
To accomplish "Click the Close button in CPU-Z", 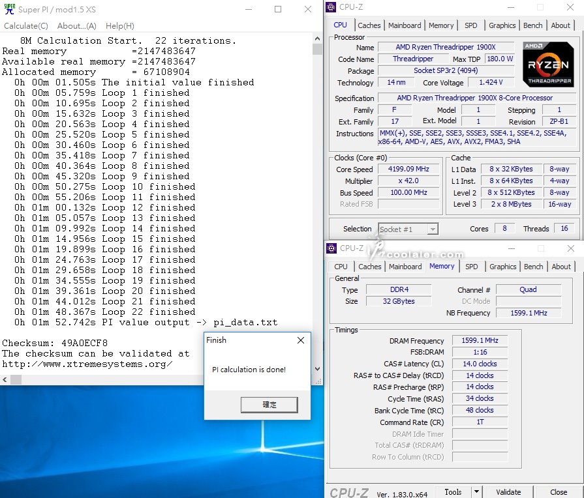I will pyautogui.click(x=559, y=492).
